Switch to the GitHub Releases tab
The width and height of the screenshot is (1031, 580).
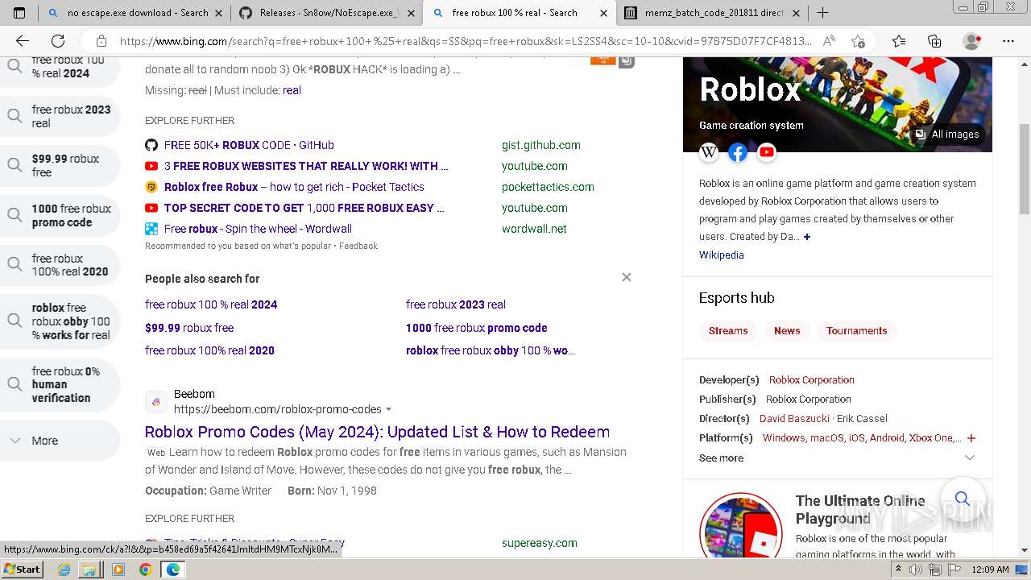click(328, 13)
